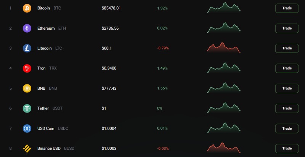Click the $2736.56 Ethereum price
The height and width of the screenshot is (157, 305).
(110, 29)
